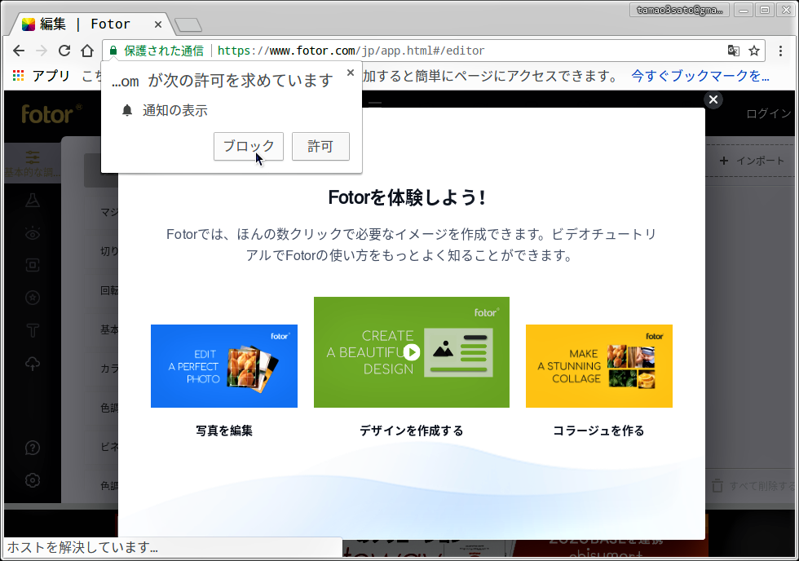Close the Fotor browser tab

click(x=158, y=24)
